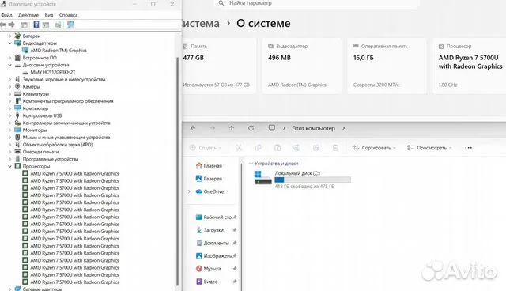Open Главная in Explorer sidebar

pos(209,165)
